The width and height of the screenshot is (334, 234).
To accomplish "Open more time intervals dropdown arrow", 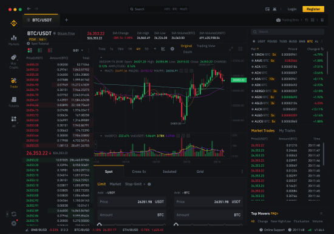I will coord(155,48).
